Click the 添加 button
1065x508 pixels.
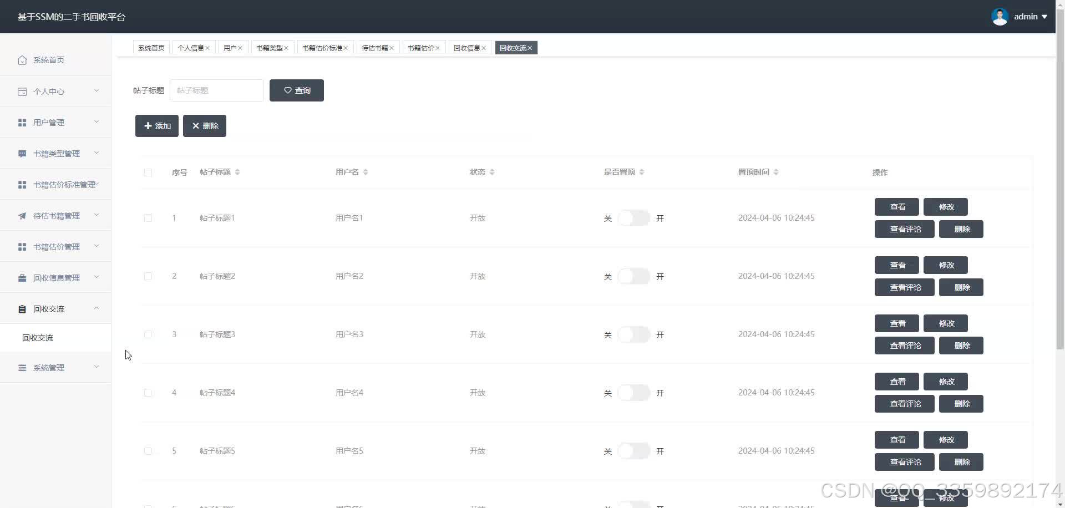pos(157,126)
